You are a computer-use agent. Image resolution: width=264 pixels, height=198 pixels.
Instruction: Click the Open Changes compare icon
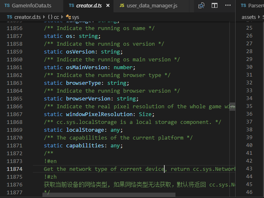[201, 6]
